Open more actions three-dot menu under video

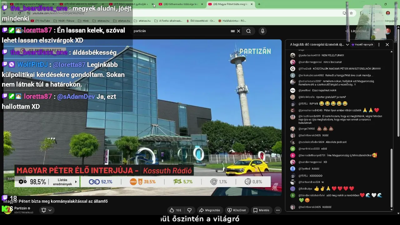(x=278, y=210)
